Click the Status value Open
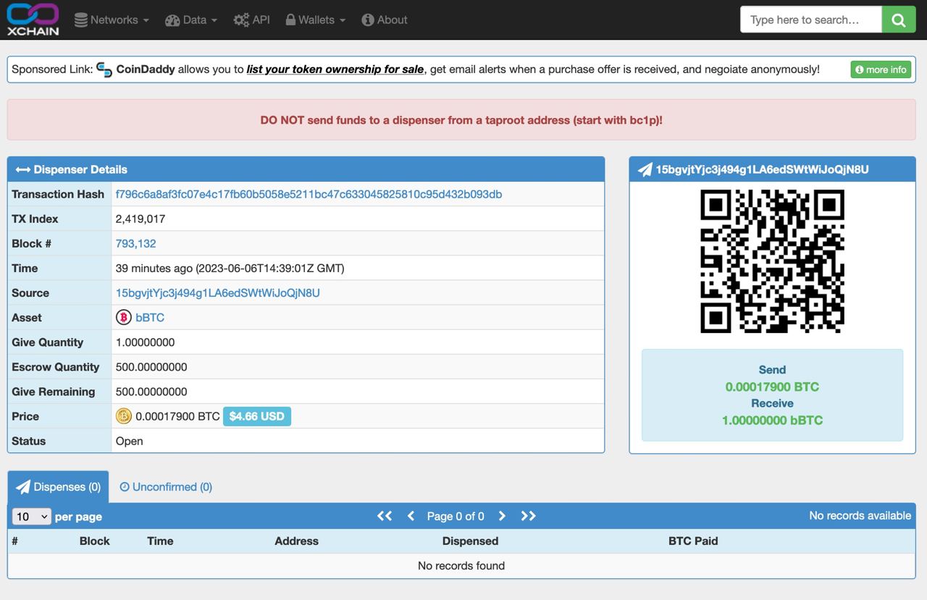This screenshot has height=600, width=927. point(130,441)
